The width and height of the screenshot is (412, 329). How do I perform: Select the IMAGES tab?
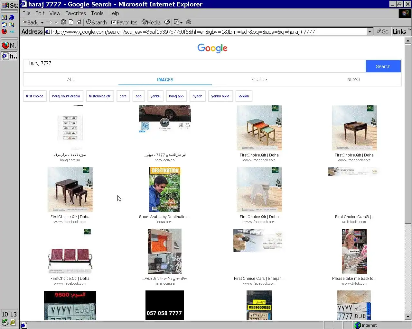pos(165,80)
